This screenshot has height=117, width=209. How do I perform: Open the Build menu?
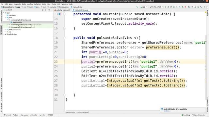tap(44, 4)
